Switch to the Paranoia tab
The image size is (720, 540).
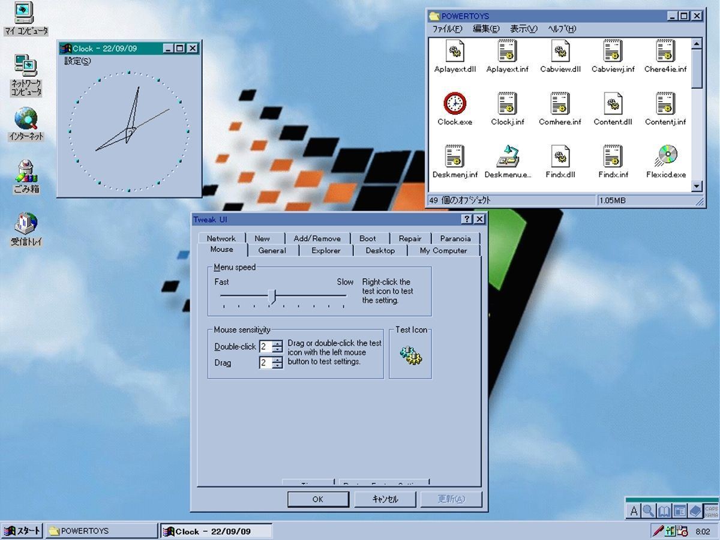[x=455, y=238]
